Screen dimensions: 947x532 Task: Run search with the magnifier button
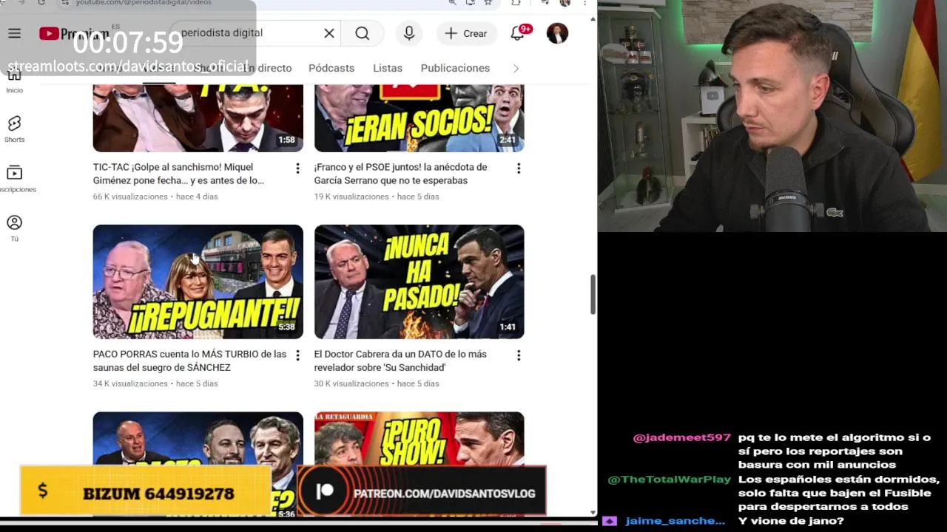click(x=362, y=33)
